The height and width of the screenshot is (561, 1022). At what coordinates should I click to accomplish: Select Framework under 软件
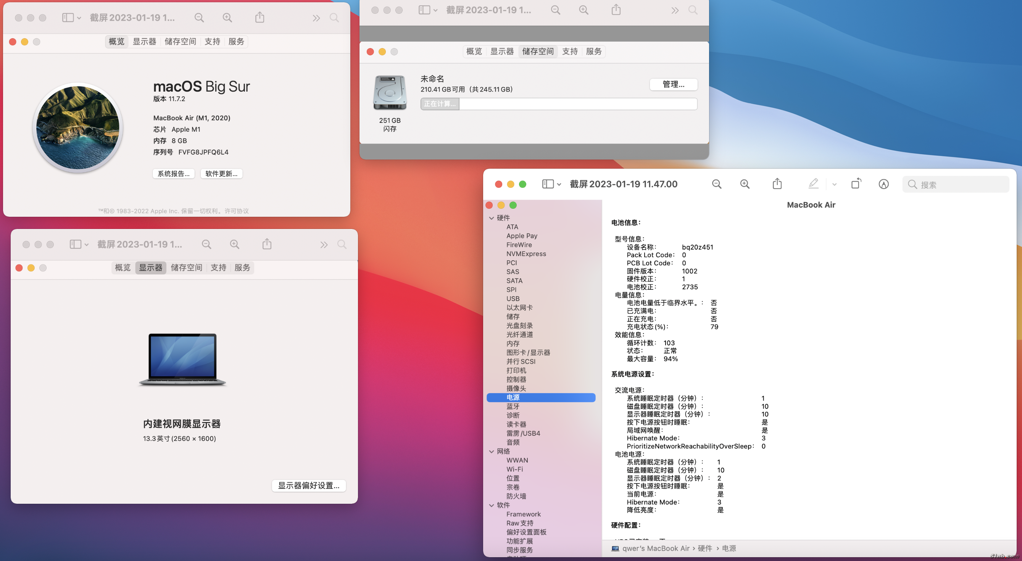click(523, 514)
